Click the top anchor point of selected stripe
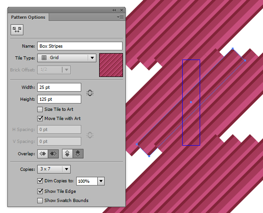The width and height of the screenshot is (263, 213). click(233, 49)
